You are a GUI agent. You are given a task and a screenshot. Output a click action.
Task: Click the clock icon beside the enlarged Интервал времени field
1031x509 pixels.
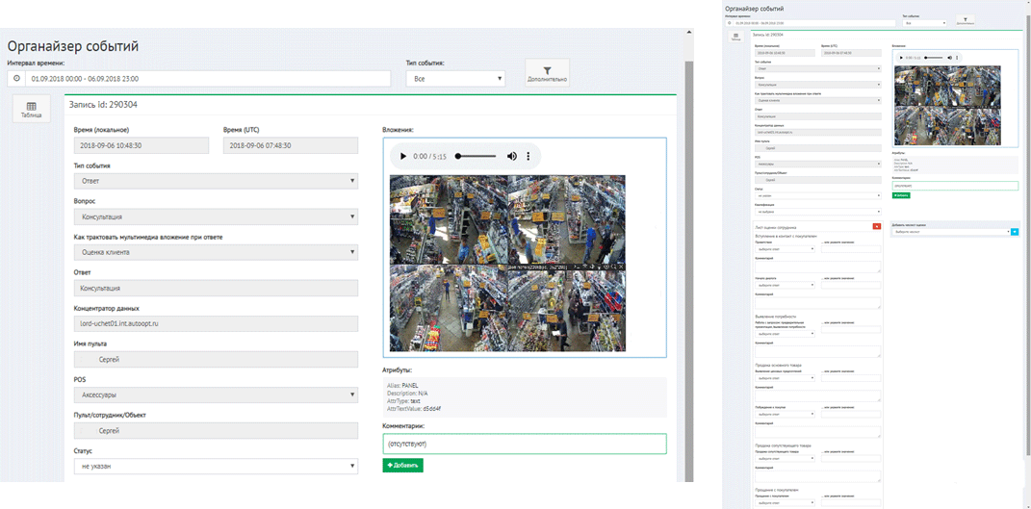click(16, 78)
